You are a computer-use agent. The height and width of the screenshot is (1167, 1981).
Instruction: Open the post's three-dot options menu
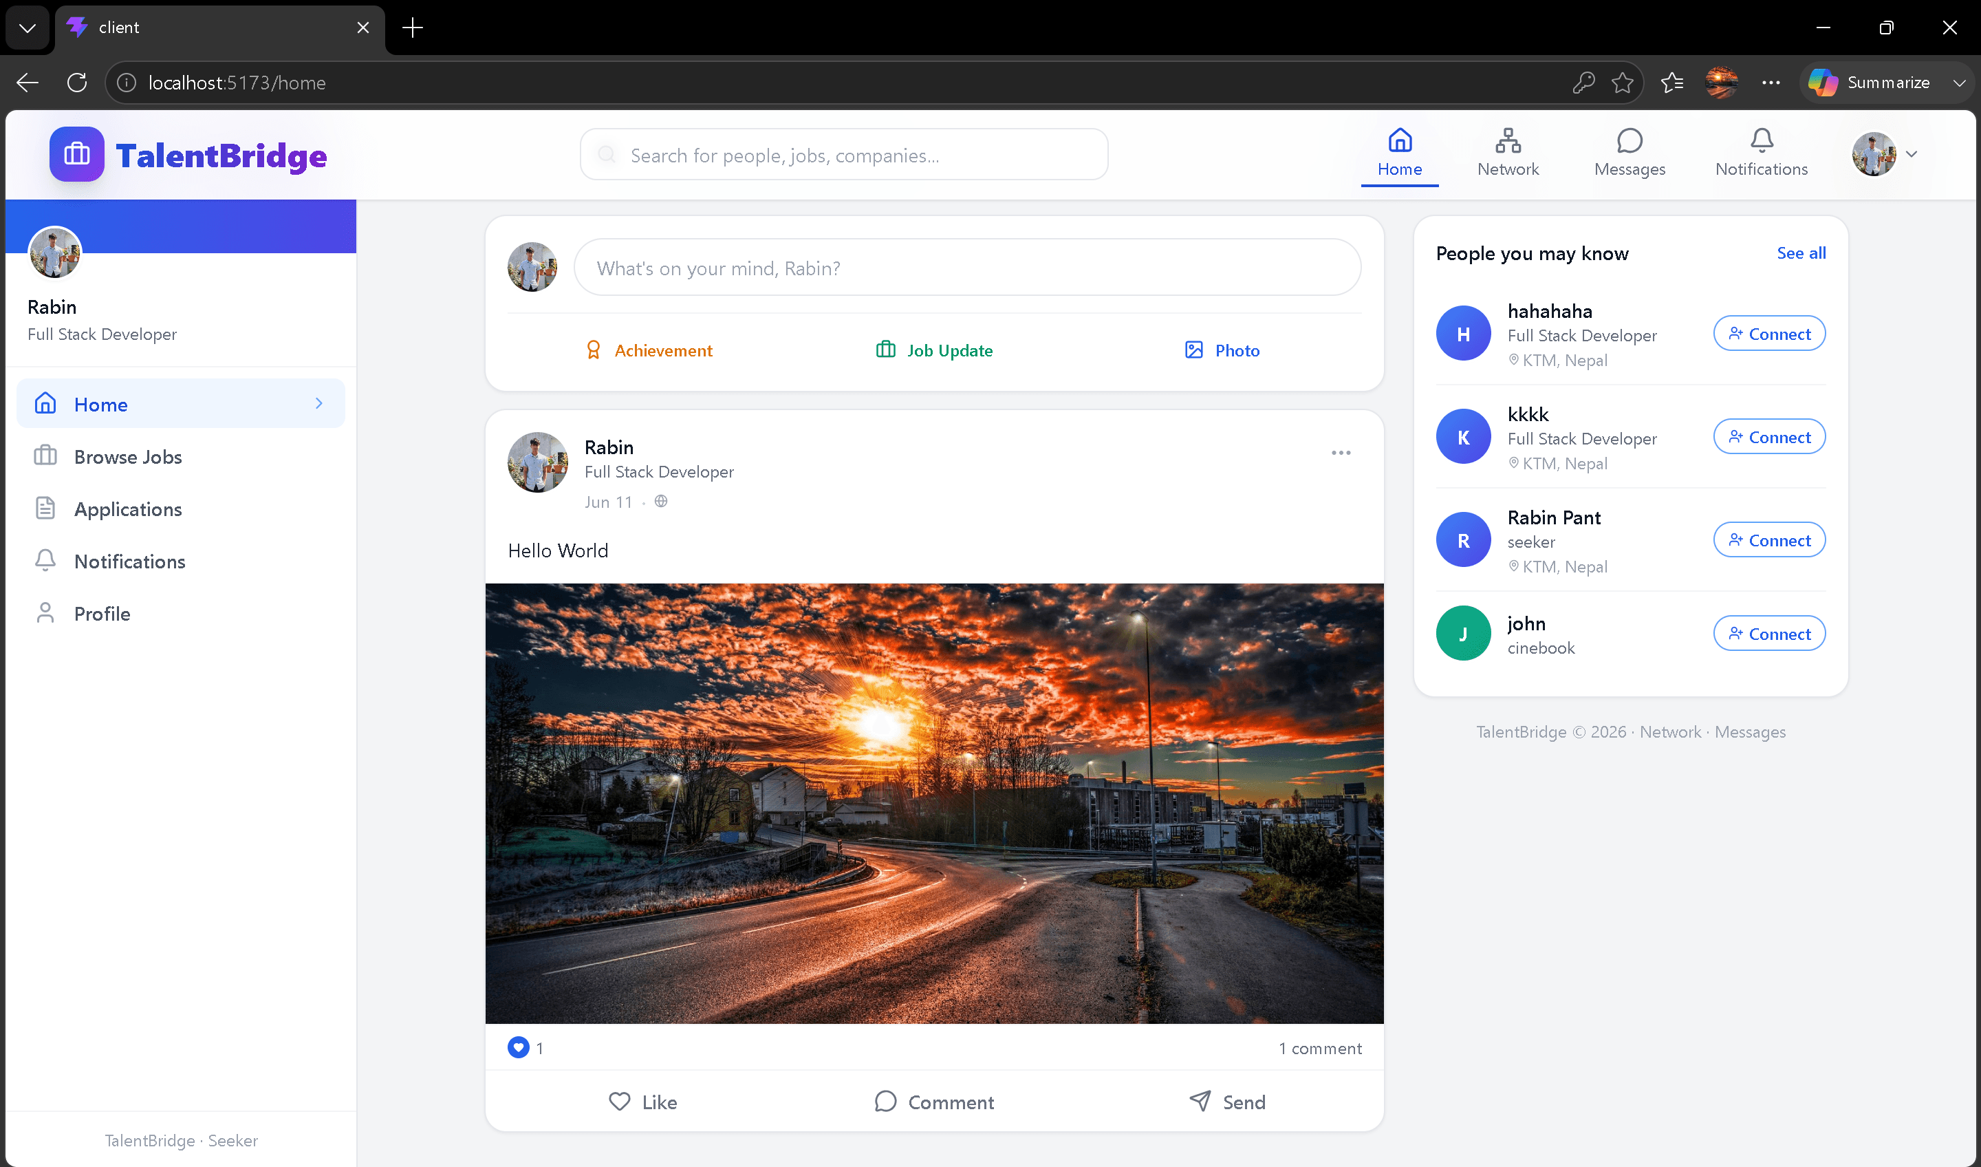(1341, 453)
